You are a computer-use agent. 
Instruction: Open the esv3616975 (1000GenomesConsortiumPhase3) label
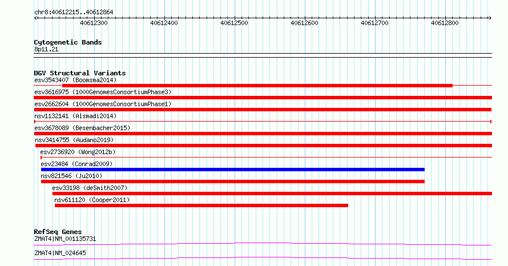pos(103,92)
